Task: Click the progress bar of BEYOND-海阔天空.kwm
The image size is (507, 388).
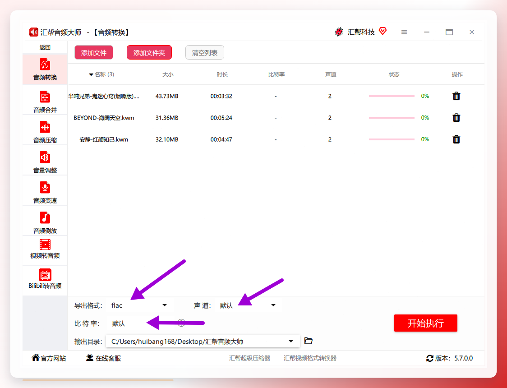Action: point(392,118)
